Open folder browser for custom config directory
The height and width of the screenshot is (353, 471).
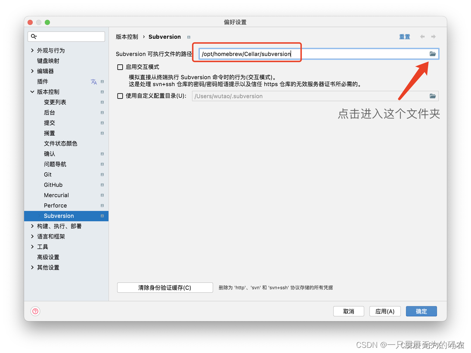[x=433, y=96]
